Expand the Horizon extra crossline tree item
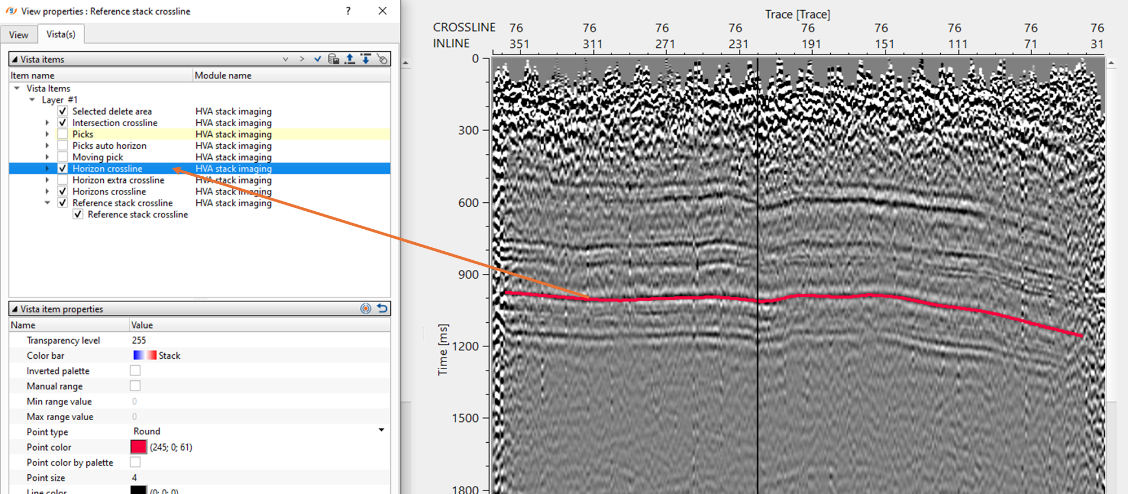The image size is (1128, 494). coord(47,180)
